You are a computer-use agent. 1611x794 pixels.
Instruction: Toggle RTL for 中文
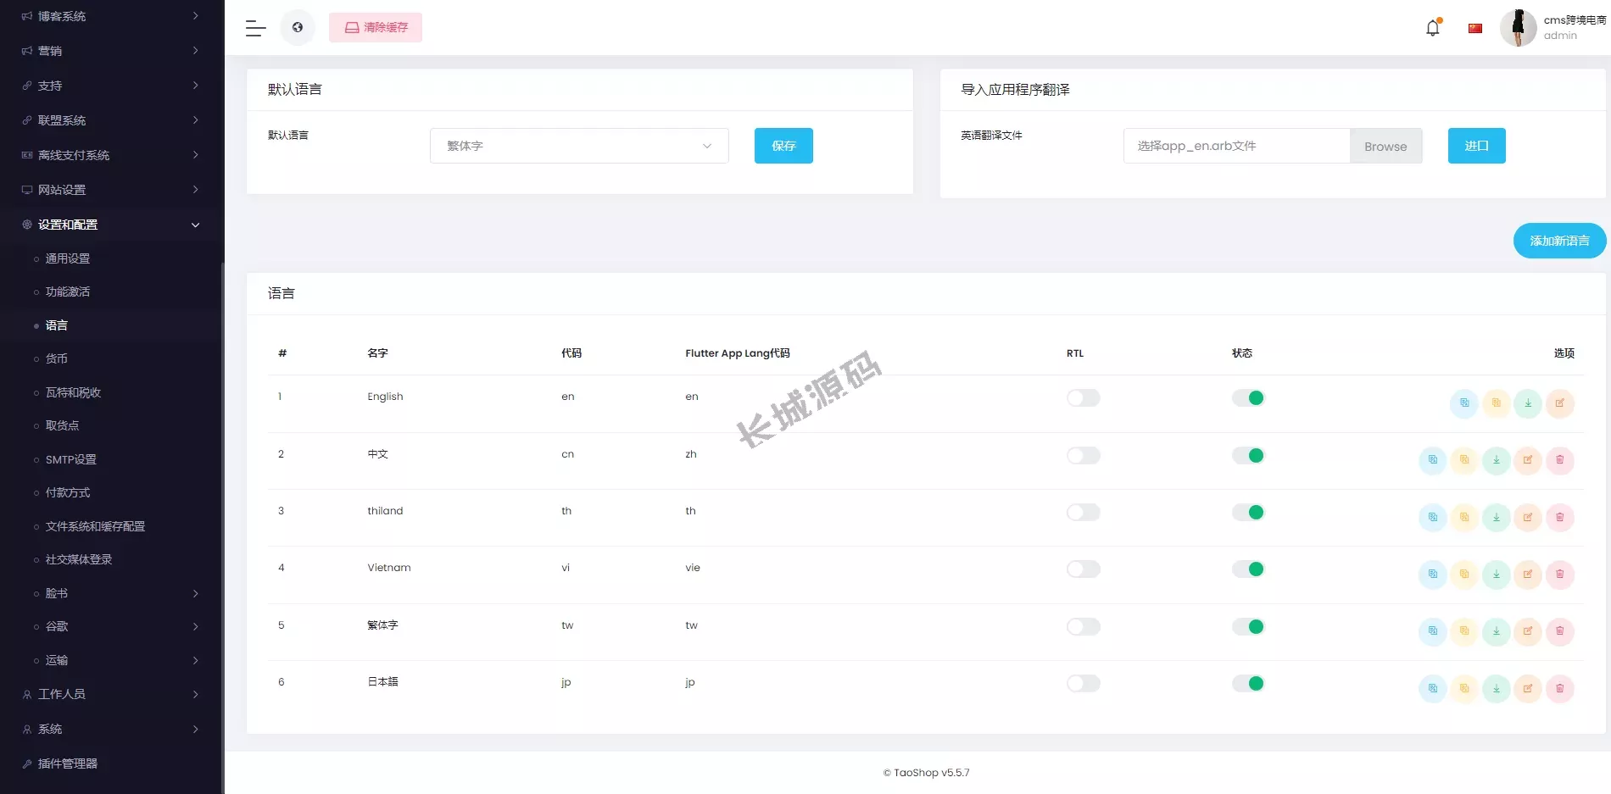(1084, 456)
